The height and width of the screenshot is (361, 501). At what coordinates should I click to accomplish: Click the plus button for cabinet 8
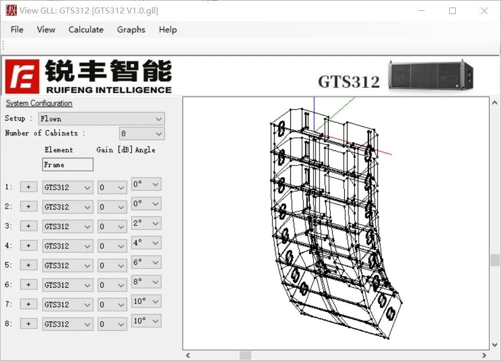pos(29,323)
